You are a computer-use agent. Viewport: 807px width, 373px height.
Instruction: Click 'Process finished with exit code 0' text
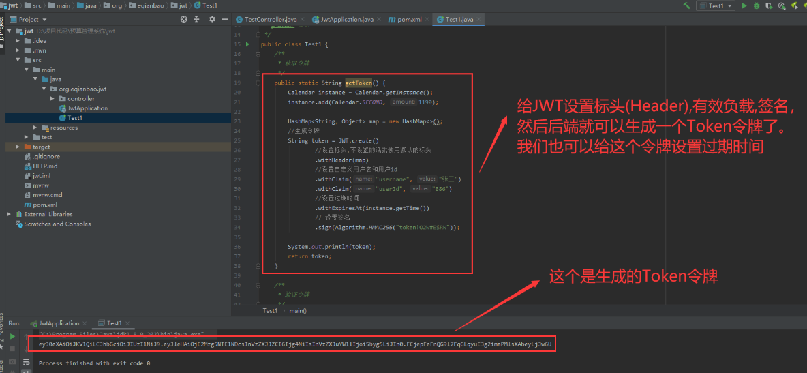coord(94,363)
